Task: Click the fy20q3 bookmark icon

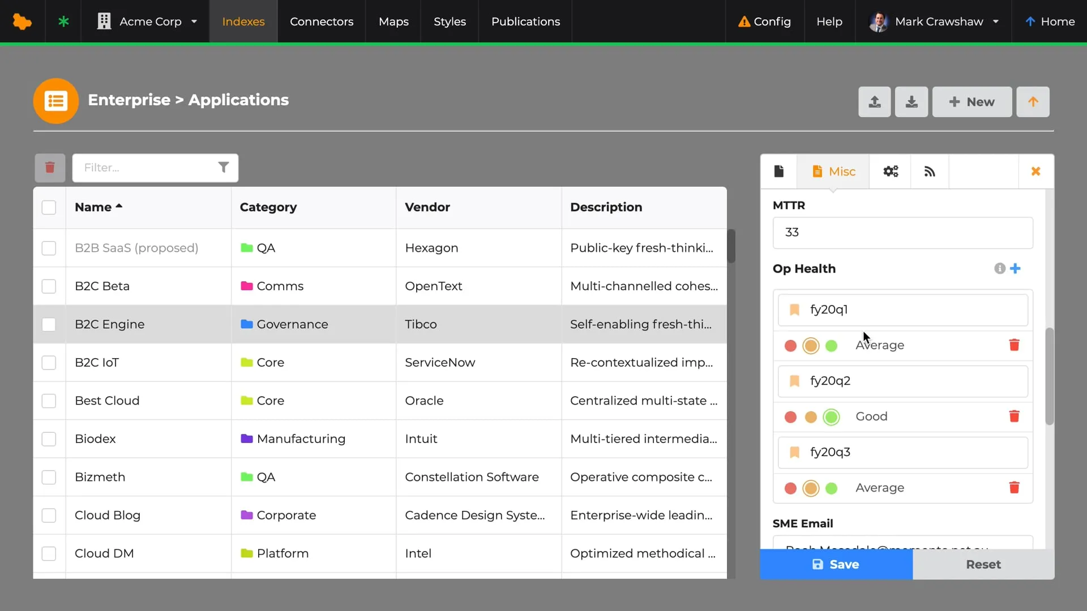Action: pyautogui.click(x=794, y=452)
